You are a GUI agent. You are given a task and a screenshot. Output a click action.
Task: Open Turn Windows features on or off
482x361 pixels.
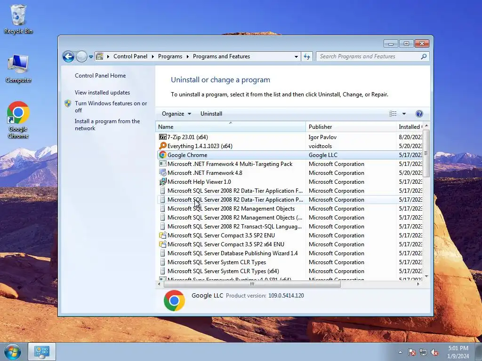coord(111,107)
